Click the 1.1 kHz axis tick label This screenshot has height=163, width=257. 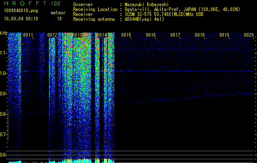point(3,53)
